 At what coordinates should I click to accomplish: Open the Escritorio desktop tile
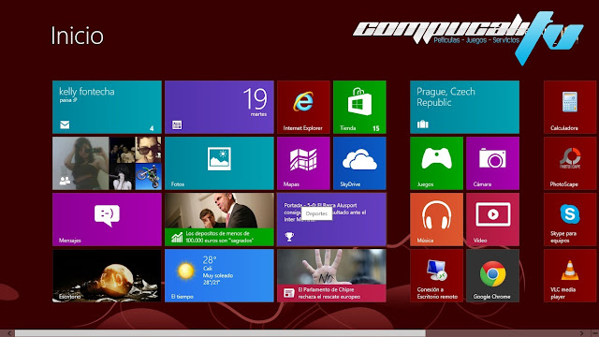[107, 275]
